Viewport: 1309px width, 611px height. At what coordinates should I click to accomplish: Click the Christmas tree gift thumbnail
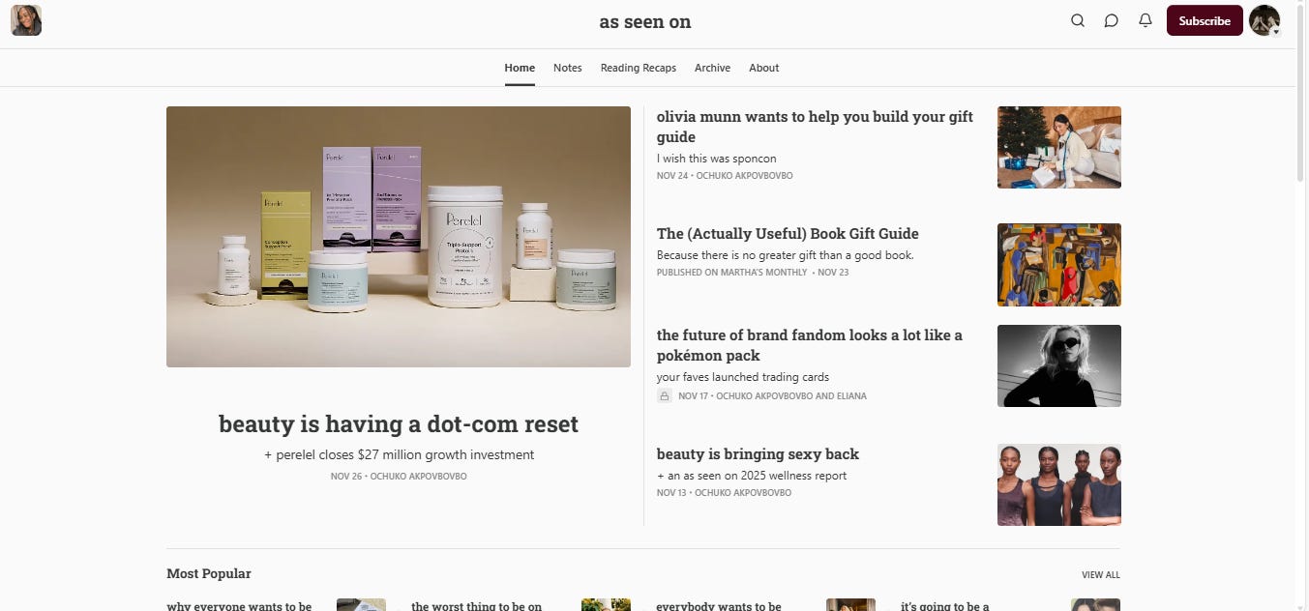[x=1059, y=147]
